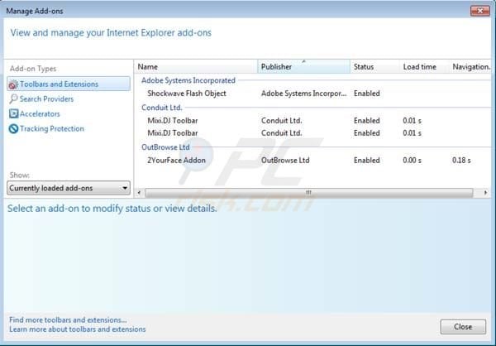The image size is (496, 346).
Task: Click the Close button
Action: (x=463, y=327)
